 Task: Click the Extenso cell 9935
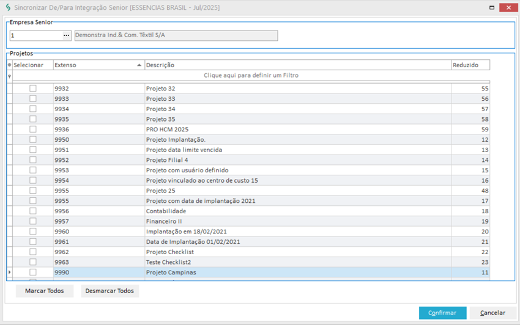(99, 119)
